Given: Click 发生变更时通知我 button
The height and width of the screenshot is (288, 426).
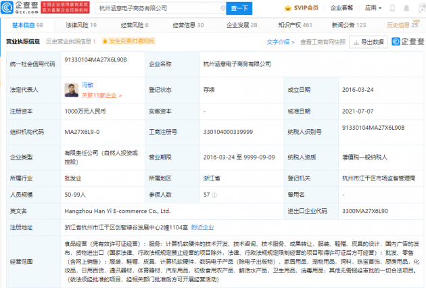Looking at the screenshot, I should [128, 41].
